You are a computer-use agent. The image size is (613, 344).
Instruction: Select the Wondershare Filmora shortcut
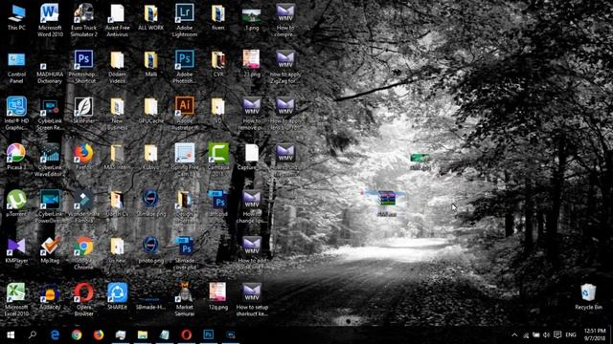(83, 206)
